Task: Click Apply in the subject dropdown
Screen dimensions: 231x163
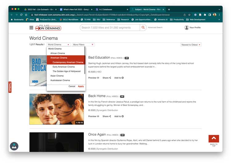Action: [x=81, y=86]
